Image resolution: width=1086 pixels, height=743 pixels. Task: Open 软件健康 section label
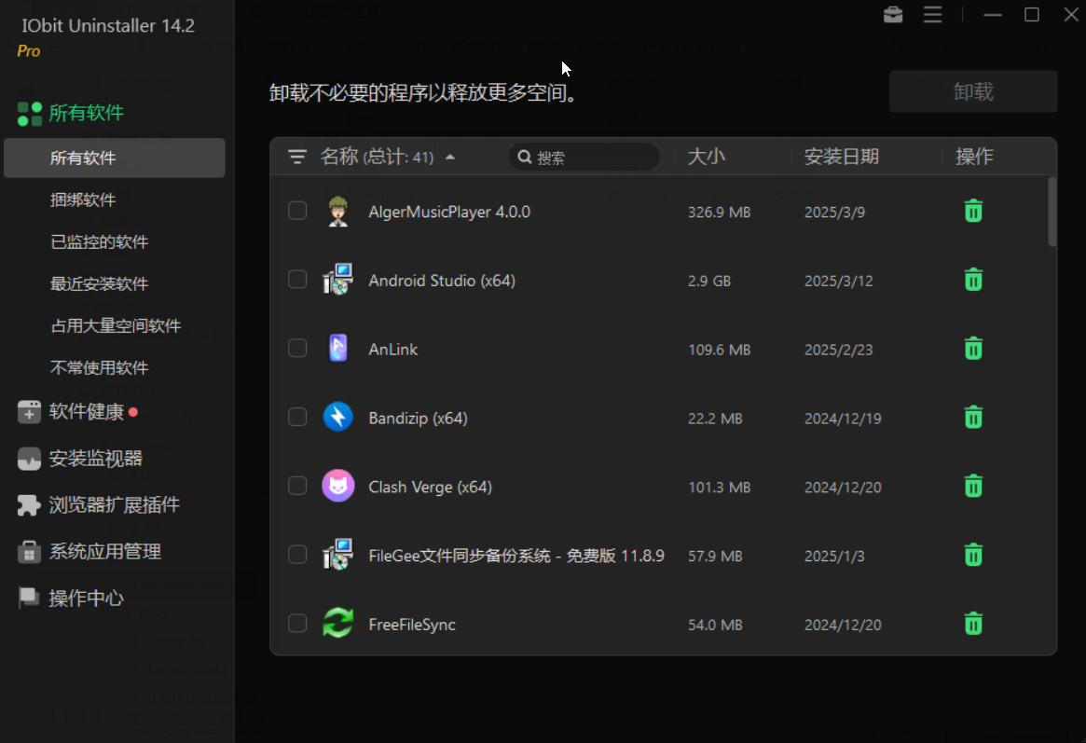[86, 412]
